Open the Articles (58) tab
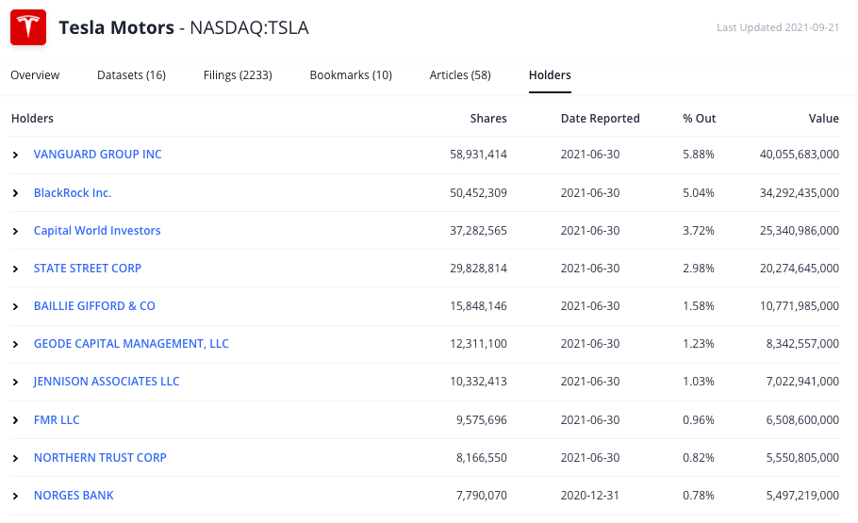 [460, 75]
